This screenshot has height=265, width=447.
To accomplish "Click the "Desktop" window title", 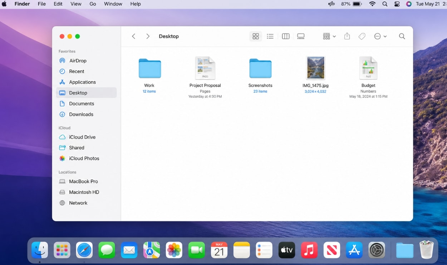I will coord(169,36).
